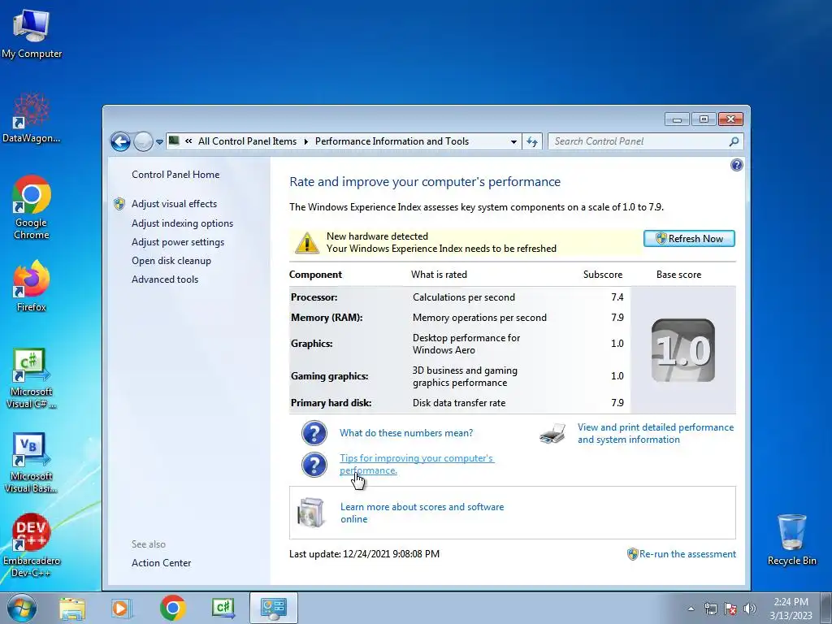Expand breadcrumb arrow after All Control Panel Items

306,141
